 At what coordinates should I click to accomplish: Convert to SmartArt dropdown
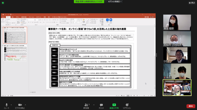point(65,23)
